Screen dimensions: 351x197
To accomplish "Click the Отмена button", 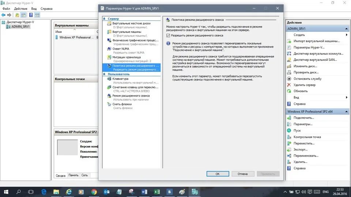I will [243, 174].
